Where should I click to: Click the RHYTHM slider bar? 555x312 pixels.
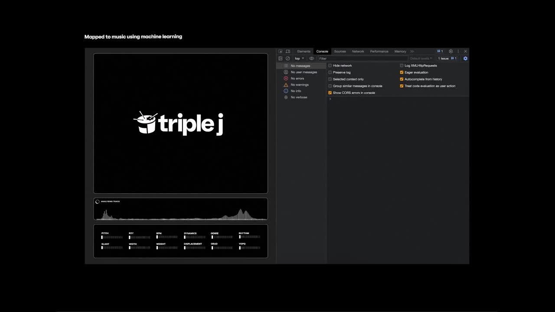pyautogui.click(x=249, y=237)
